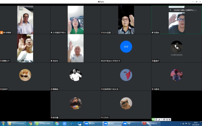Open the blue Q browser taskbar icon

(80, 124)
